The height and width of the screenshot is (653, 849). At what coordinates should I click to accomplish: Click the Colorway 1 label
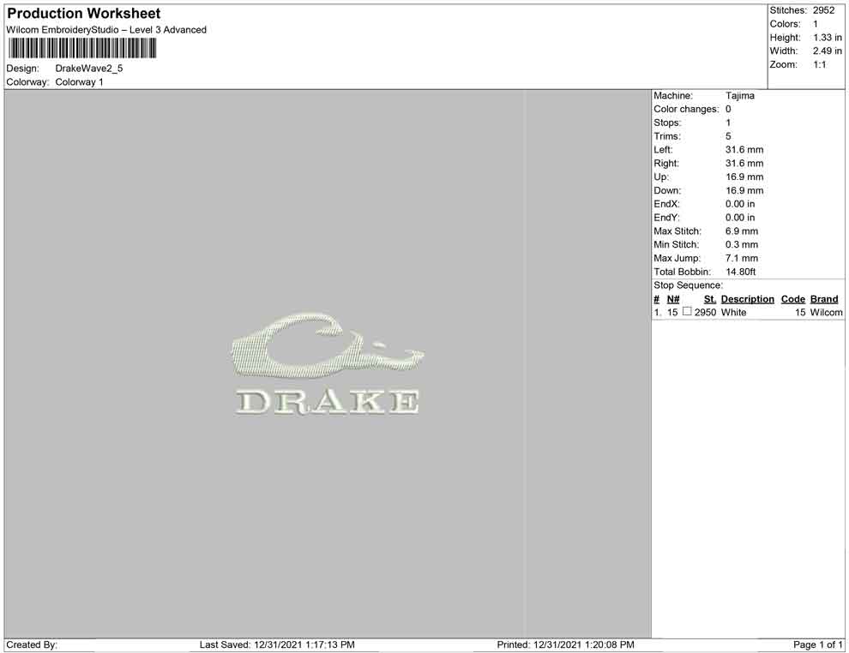[81, 82]
